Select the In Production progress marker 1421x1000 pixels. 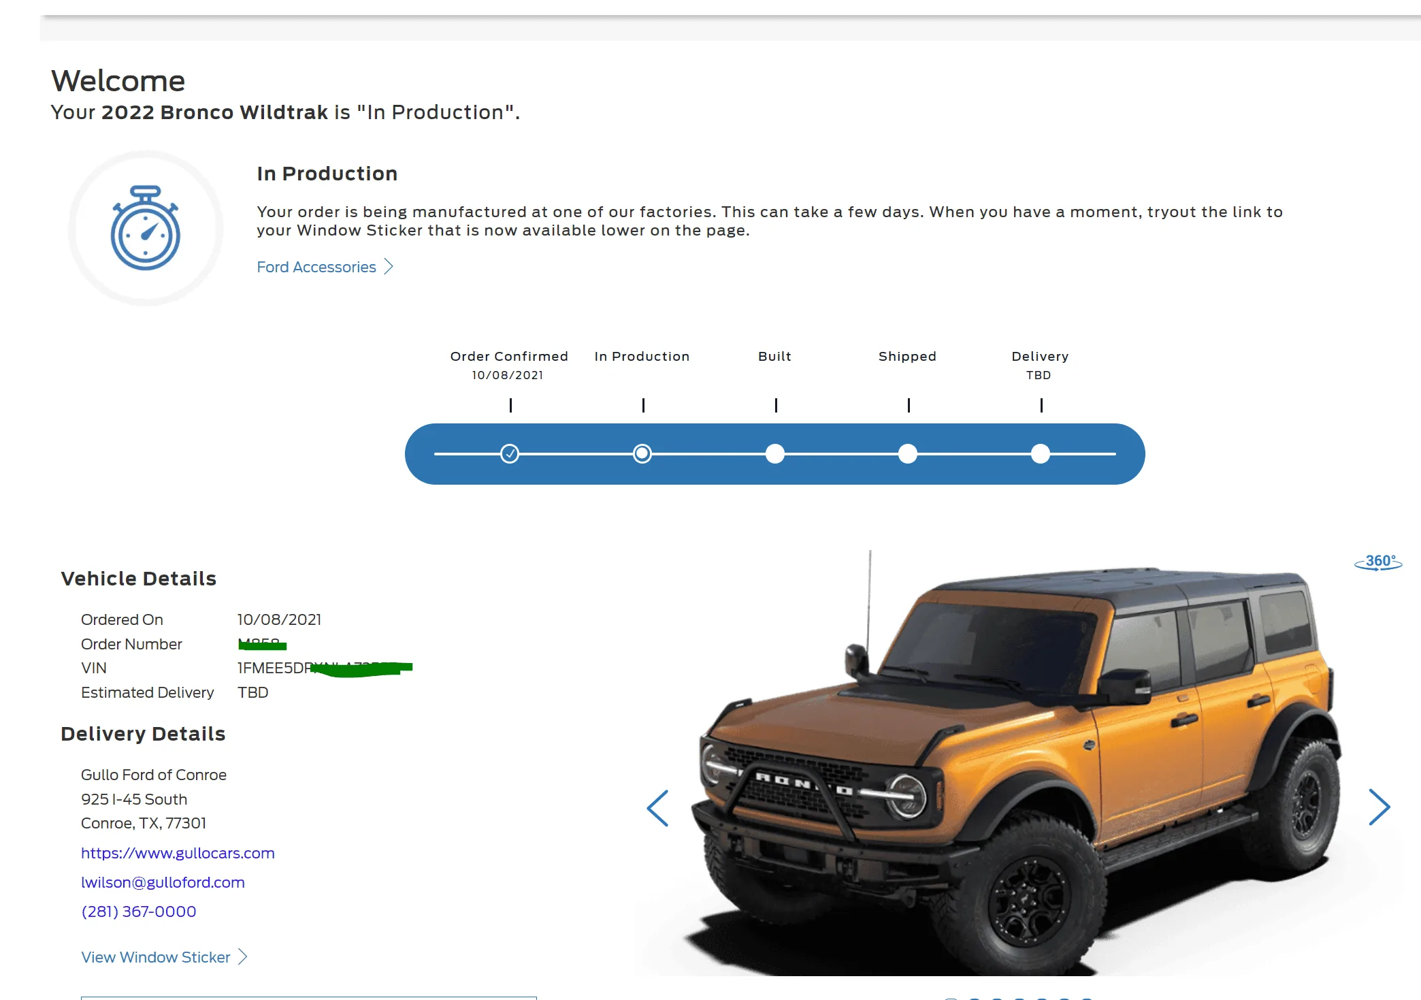[642, 453]
